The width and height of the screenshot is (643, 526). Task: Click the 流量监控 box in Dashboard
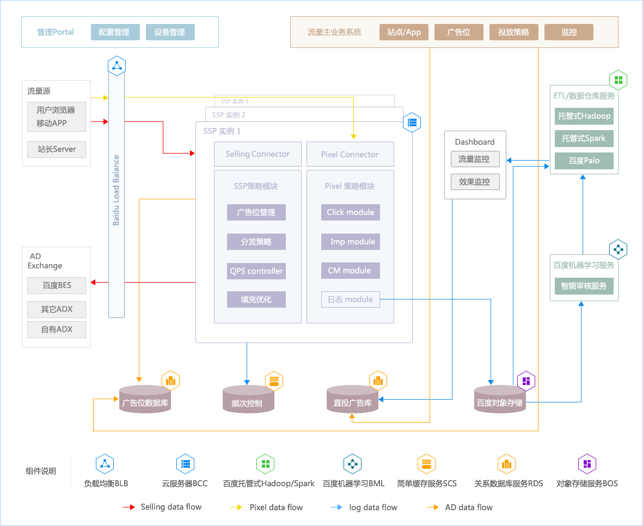(x=475, y=159)
